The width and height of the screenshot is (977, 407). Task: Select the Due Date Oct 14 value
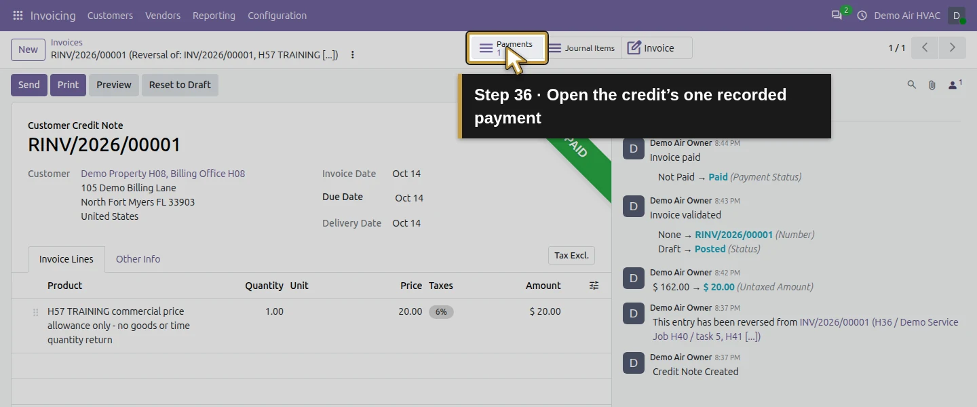(409, 198)
